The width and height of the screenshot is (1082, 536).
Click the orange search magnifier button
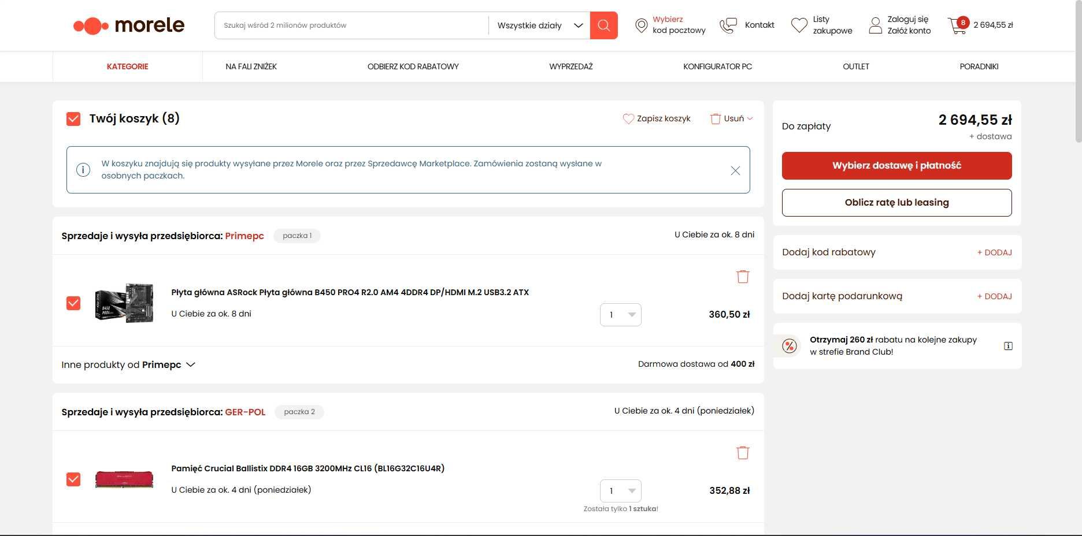click(x=603, y=25)
